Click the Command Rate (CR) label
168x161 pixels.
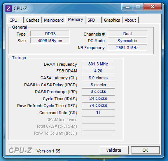tap(58, 113)
